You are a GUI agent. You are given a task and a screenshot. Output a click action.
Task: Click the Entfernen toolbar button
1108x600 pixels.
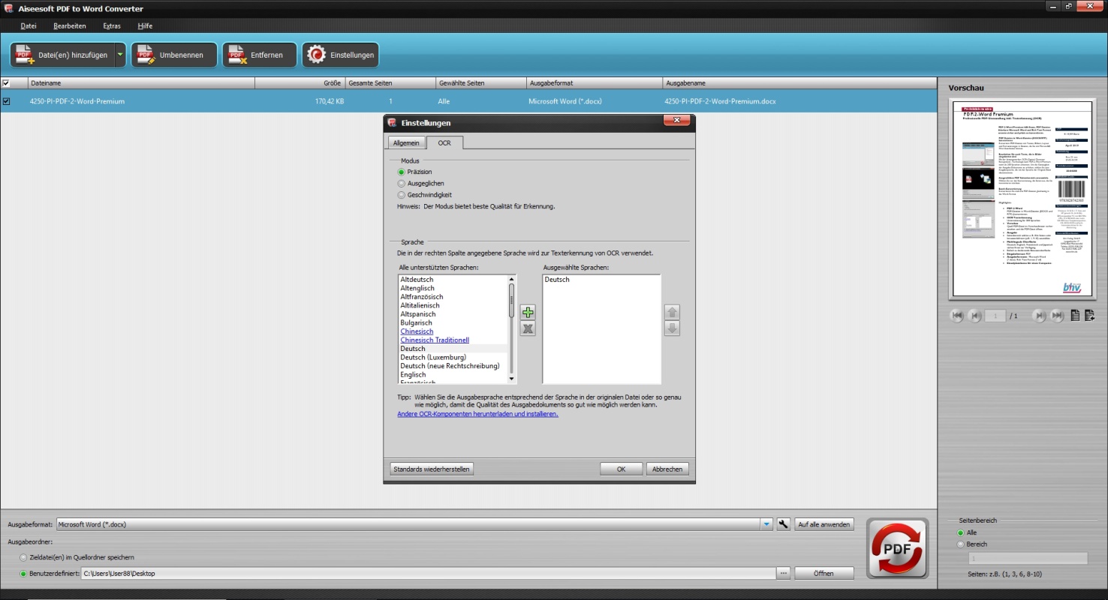[x=259, y=55]
